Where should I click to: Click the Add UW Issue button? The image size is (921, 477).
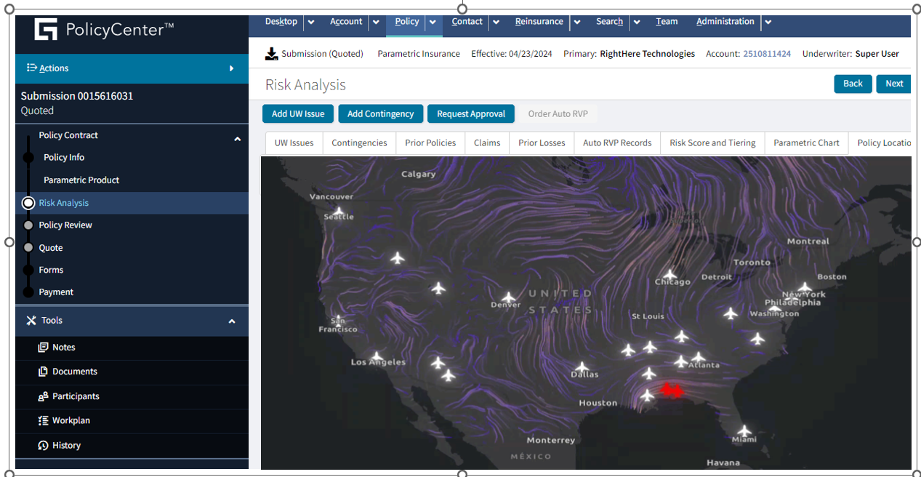point(298,114)
